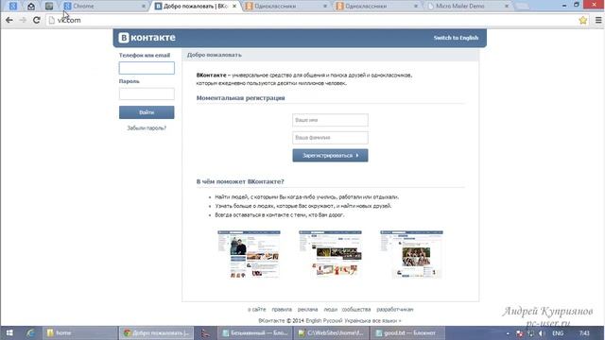The image size is (605, 340).
Task: Select English in footer language list
Action: click(x=313, y=321)
